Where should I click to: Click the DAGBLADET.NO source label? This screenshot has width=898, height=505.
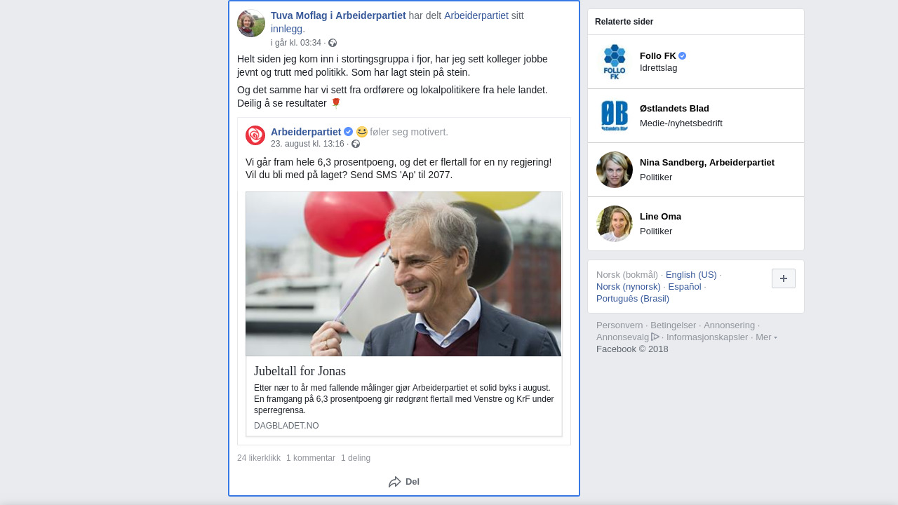click(286, 426)
